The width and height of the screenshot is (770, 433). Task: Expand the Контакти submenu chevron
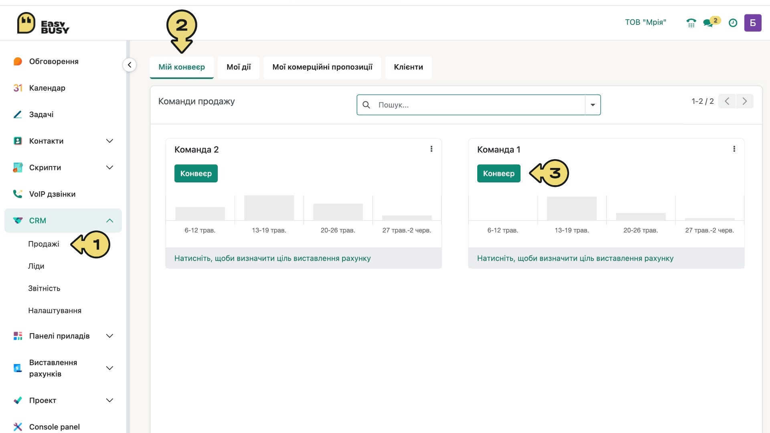[x=109, y=141]
